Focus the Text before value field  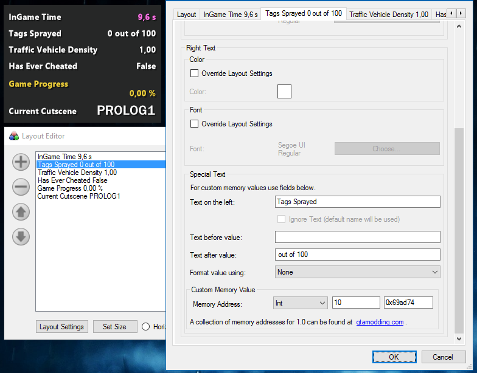358,237
